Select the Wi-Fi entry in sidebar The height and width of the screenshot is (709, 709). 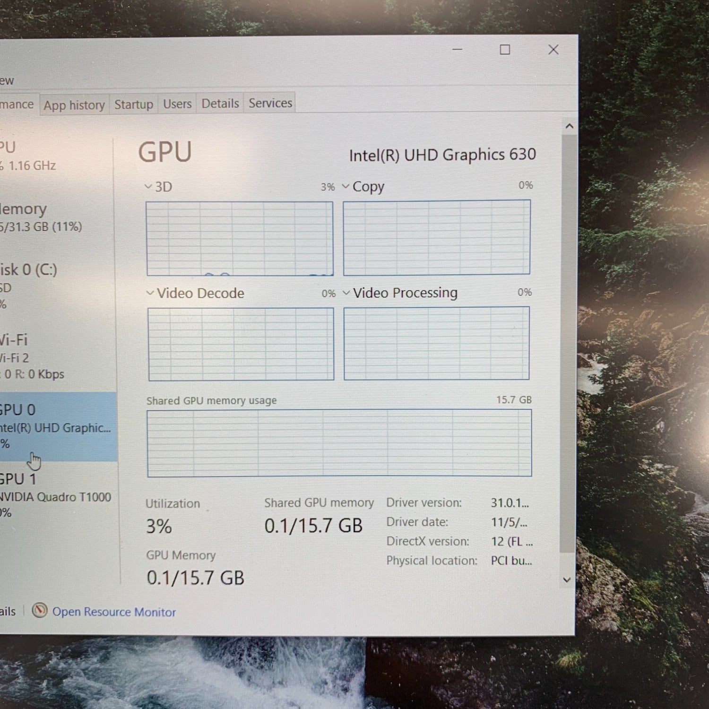click(x=58, y=356)
